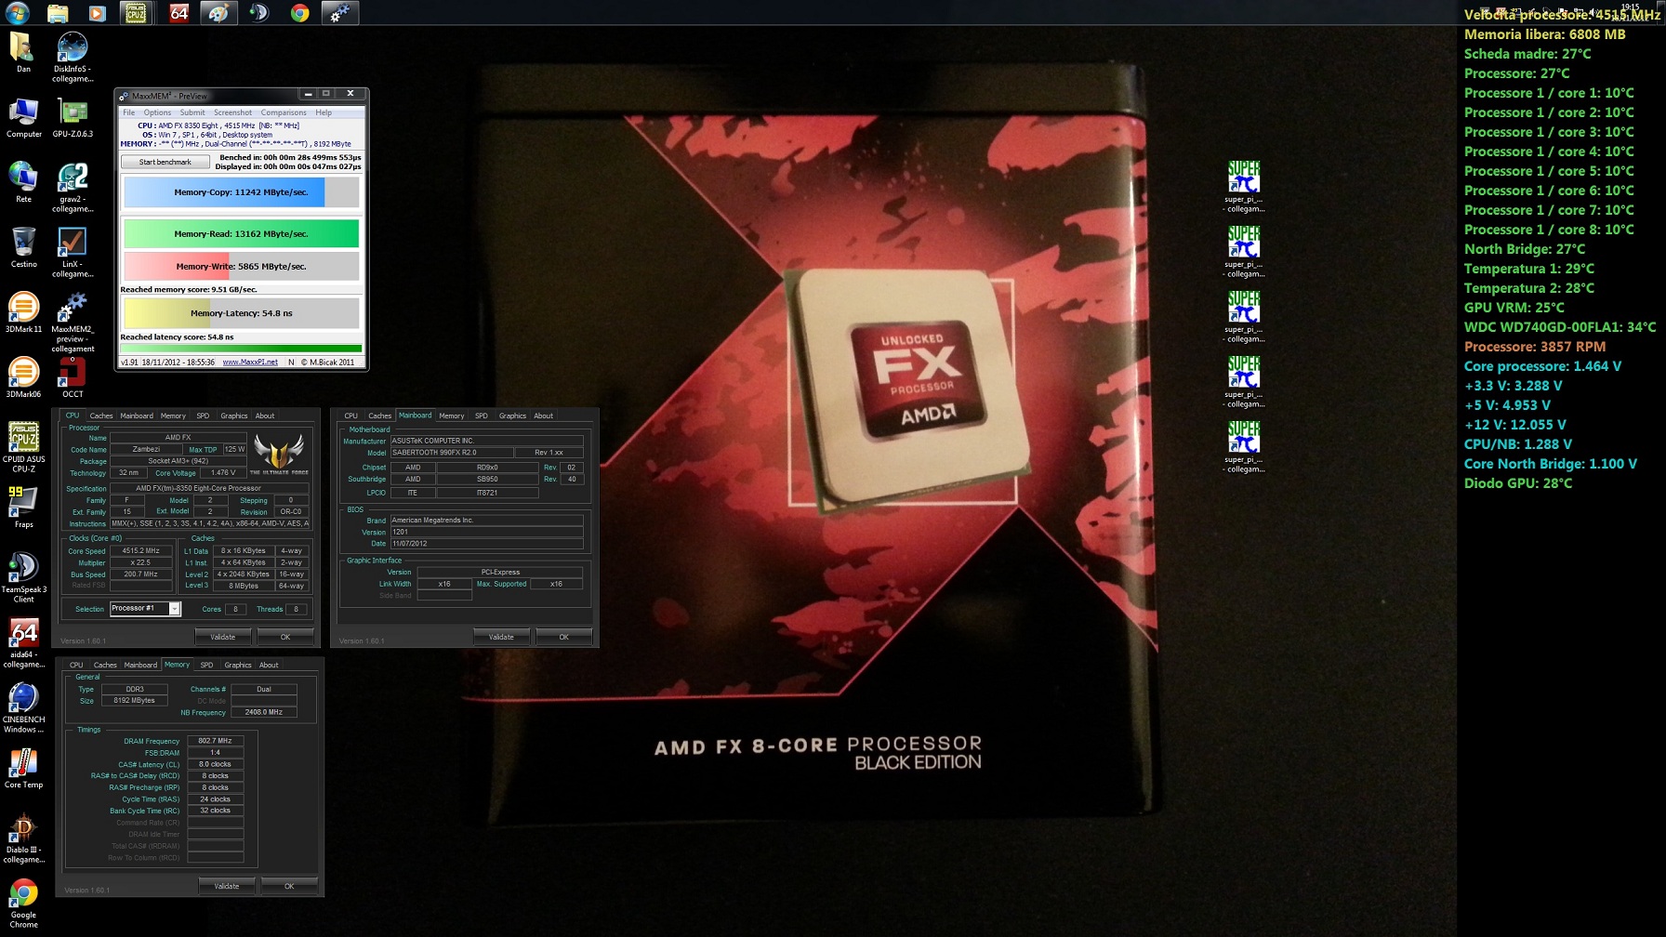1666x937 pixels.
Task: Click 'Core processore: 1.464 V' gadget line
Action: click(x=1542, y=366)
